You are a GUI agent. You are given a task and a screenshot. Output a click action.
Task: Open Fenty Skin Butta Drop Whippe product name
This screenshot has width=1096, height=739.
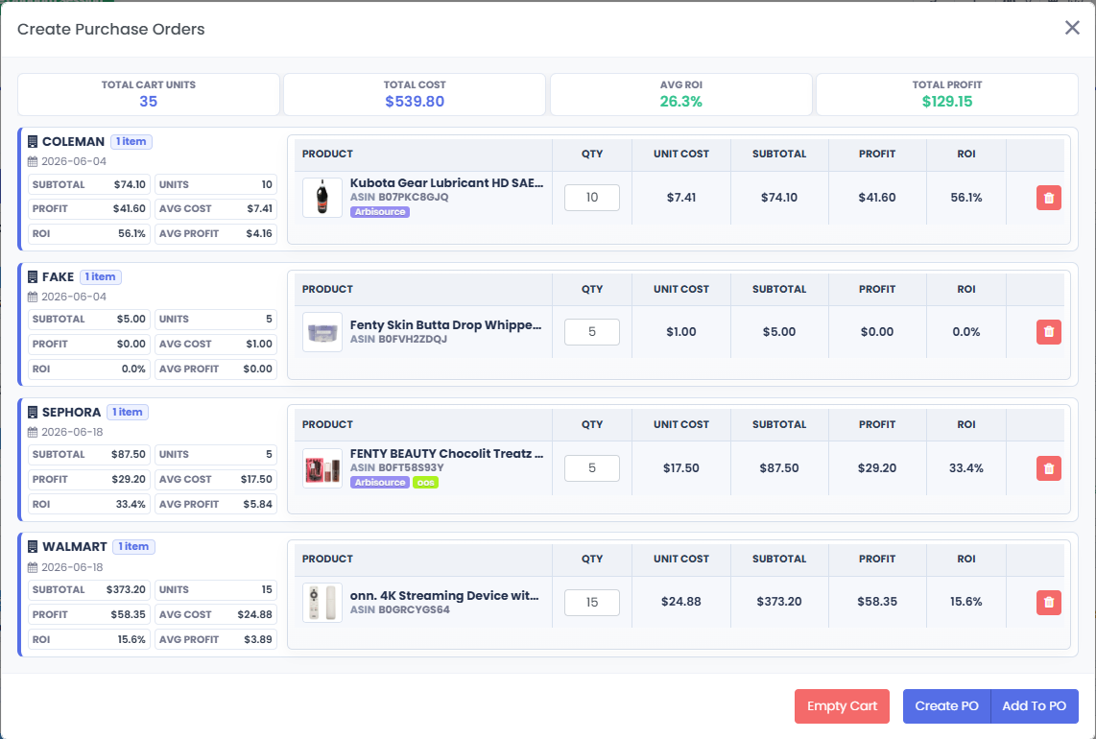coord(446,325)
